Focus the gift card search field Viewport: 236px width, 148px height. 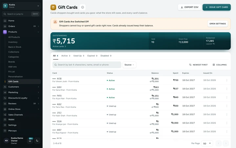pyautogui.click(x=87, y=65)
